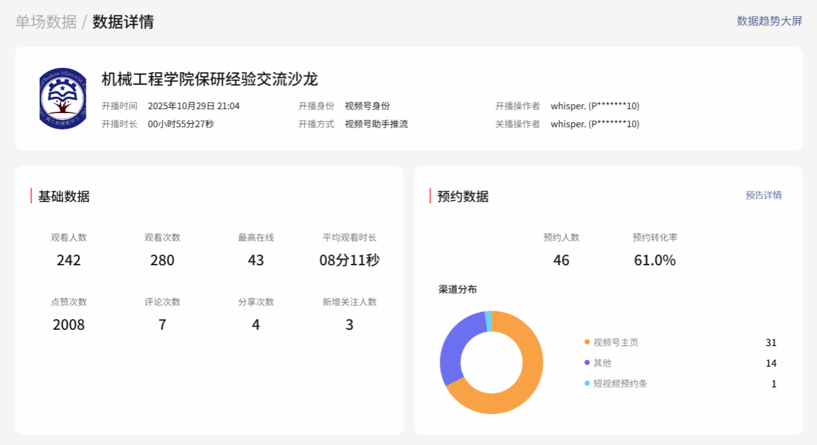Click the 预约转化率 value 61.0%
Image resolution: width=817 pixels, height=445 pixels.
pyautogui.click(x=655, y=261)
